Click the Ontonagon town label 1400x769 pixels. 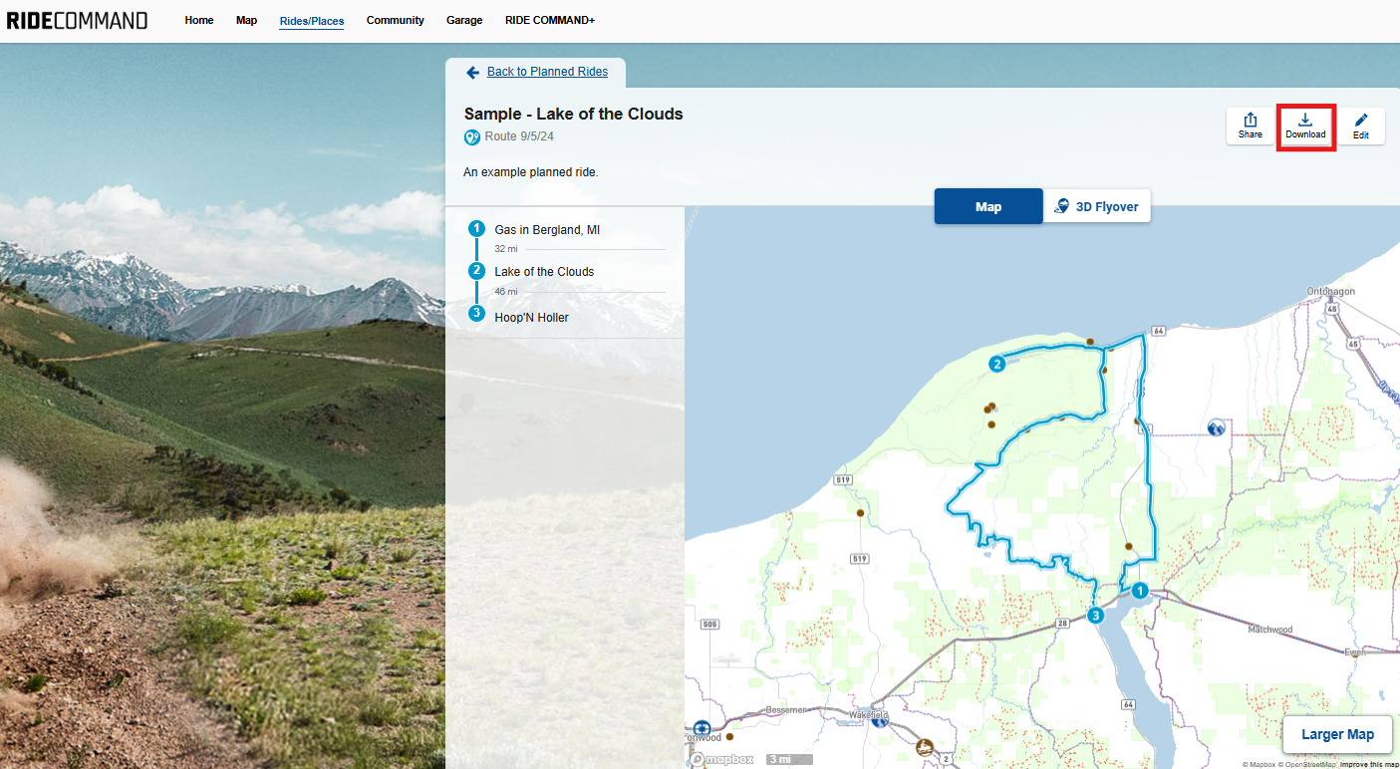click(1332, 291)
